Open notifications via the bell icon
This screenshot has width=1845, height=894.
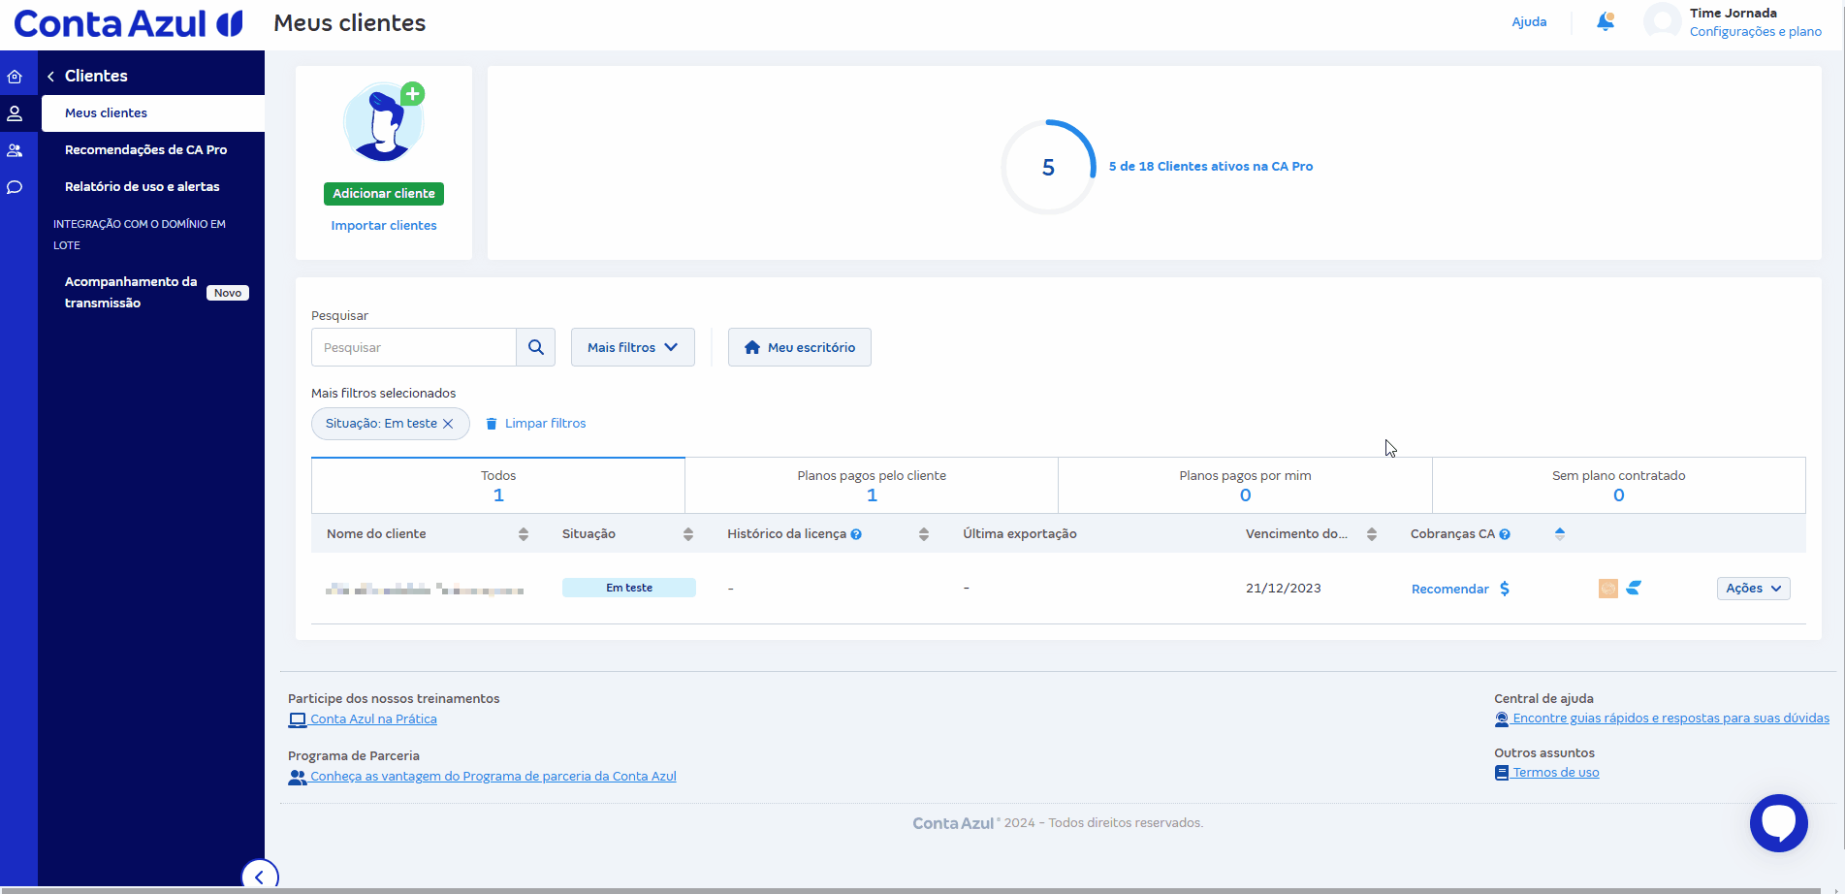tap(1605, 21)
